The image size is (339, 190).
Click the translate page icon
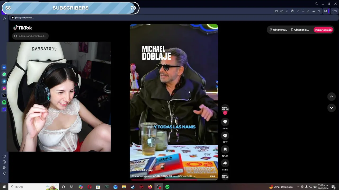click(x=292, y=11)
